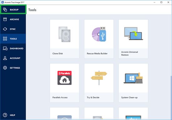Click the Acronis Universal Restore monitors icon

pos(133,33)
